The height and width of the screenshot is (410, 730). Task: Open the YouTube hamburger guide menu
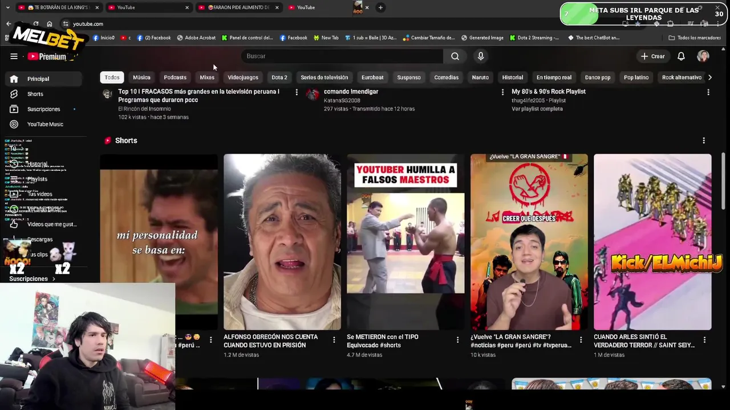(x=14, y=56)
